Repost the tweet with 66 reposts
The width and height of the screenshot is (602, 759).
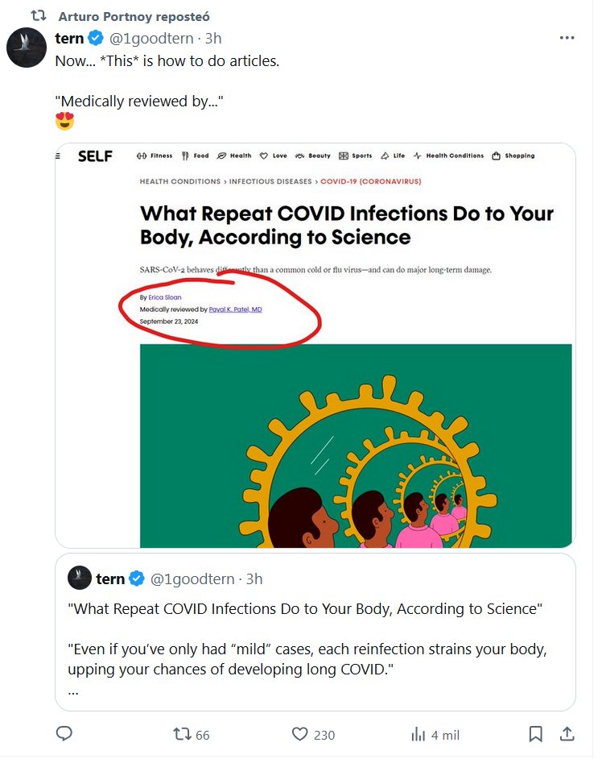point(192,735)
